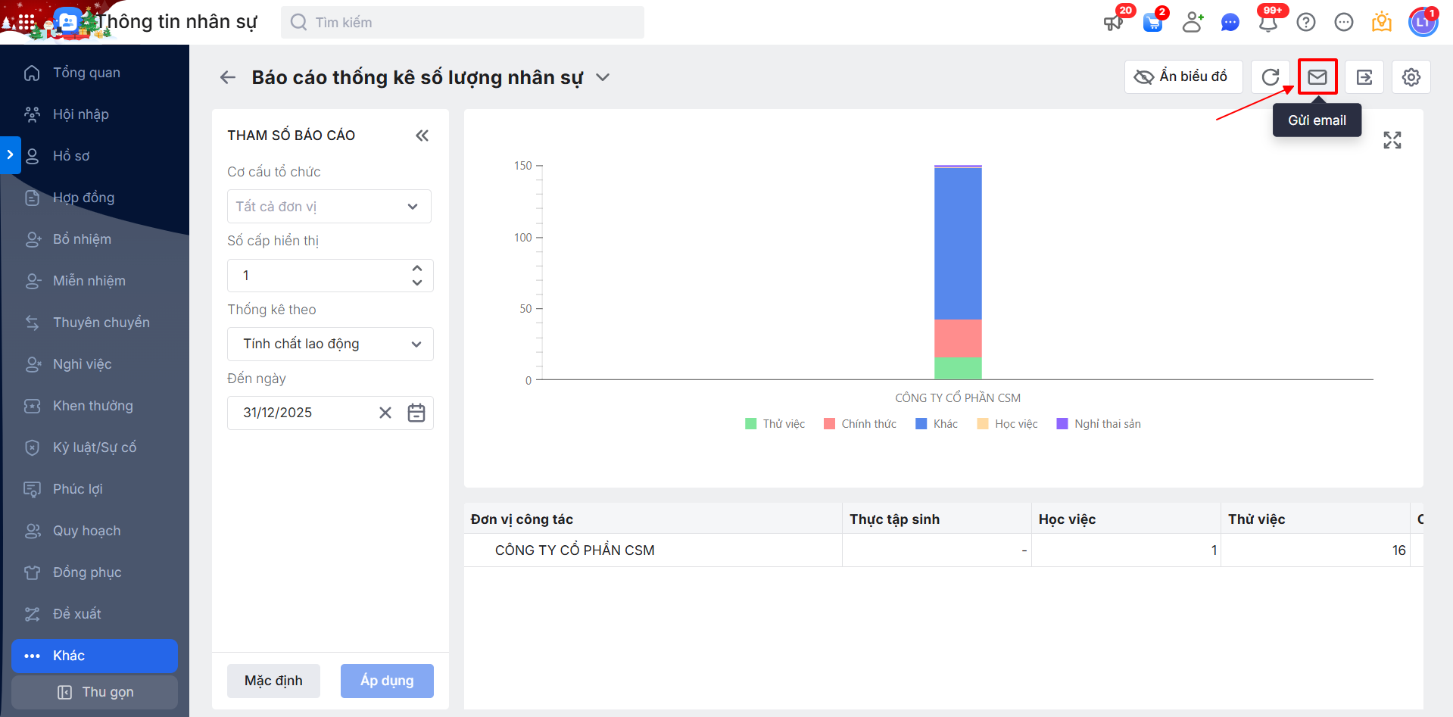1453x717 pixels.
Task: Expand chart to fullscreen
Action: (1392, 140)
